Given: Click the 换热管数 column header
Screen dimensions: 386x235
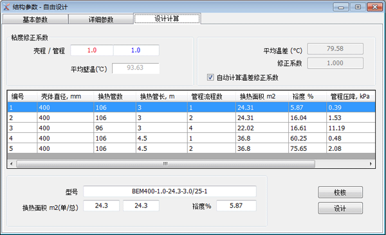Looking at the screenshot, I should click(x=115, y=96).
